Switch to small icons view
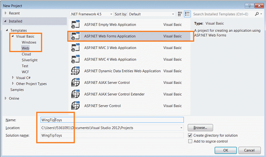Image resolution: width=266 pixels, height=157 pixels. [180, 14]
